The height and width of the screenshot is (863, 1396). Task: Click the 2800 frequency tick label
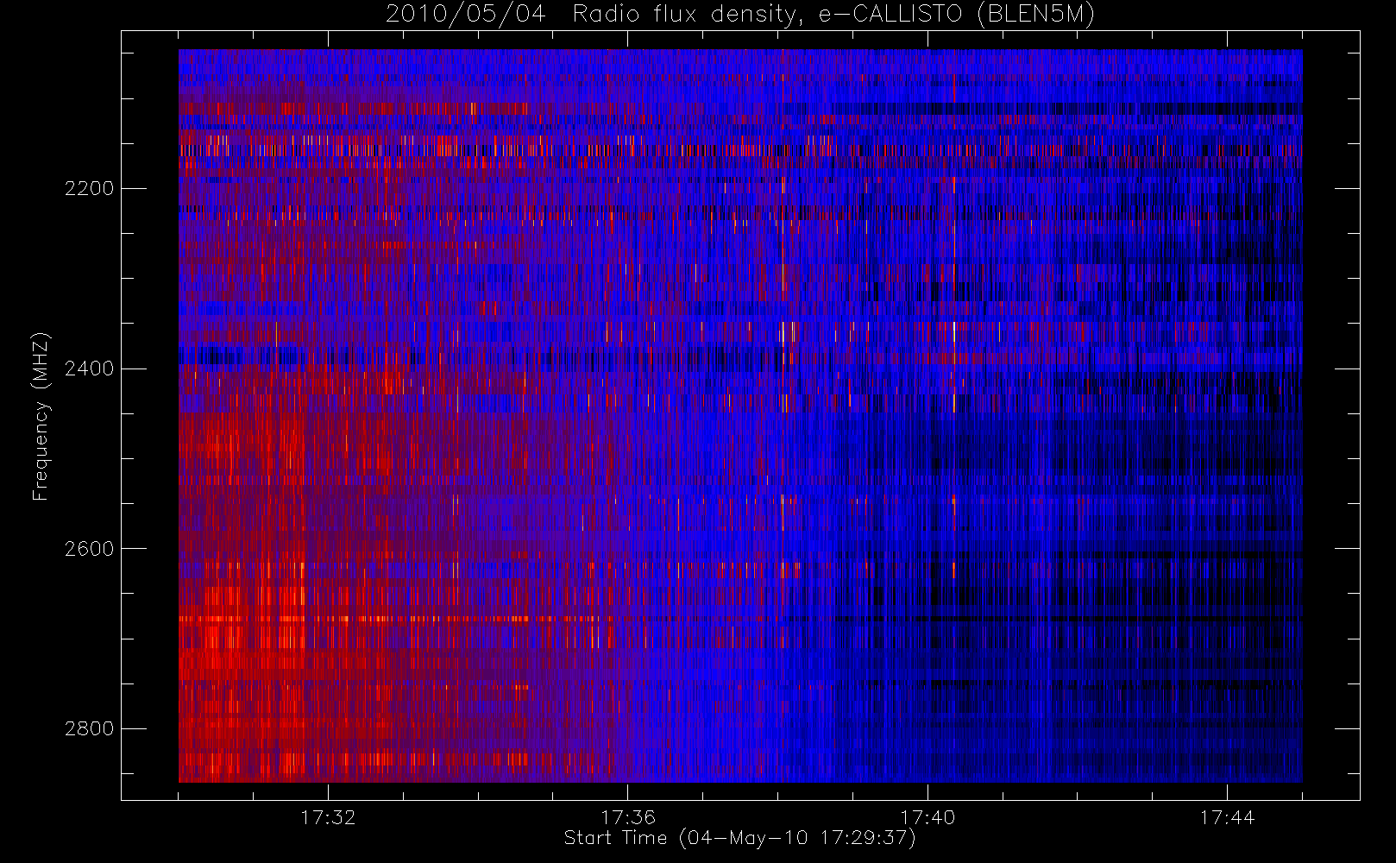pos(89,728)
